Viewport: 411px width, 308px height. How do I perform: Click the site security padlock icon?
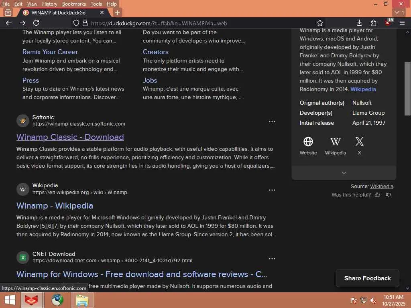(x=85, y=23)
